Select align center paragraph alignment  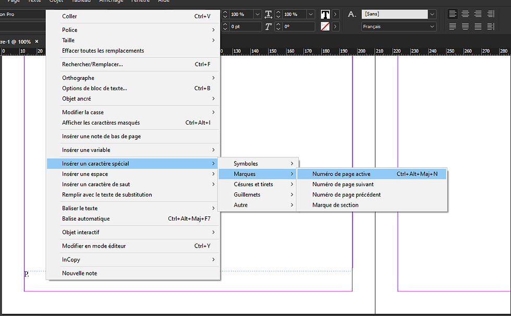[x=465, y=14]
